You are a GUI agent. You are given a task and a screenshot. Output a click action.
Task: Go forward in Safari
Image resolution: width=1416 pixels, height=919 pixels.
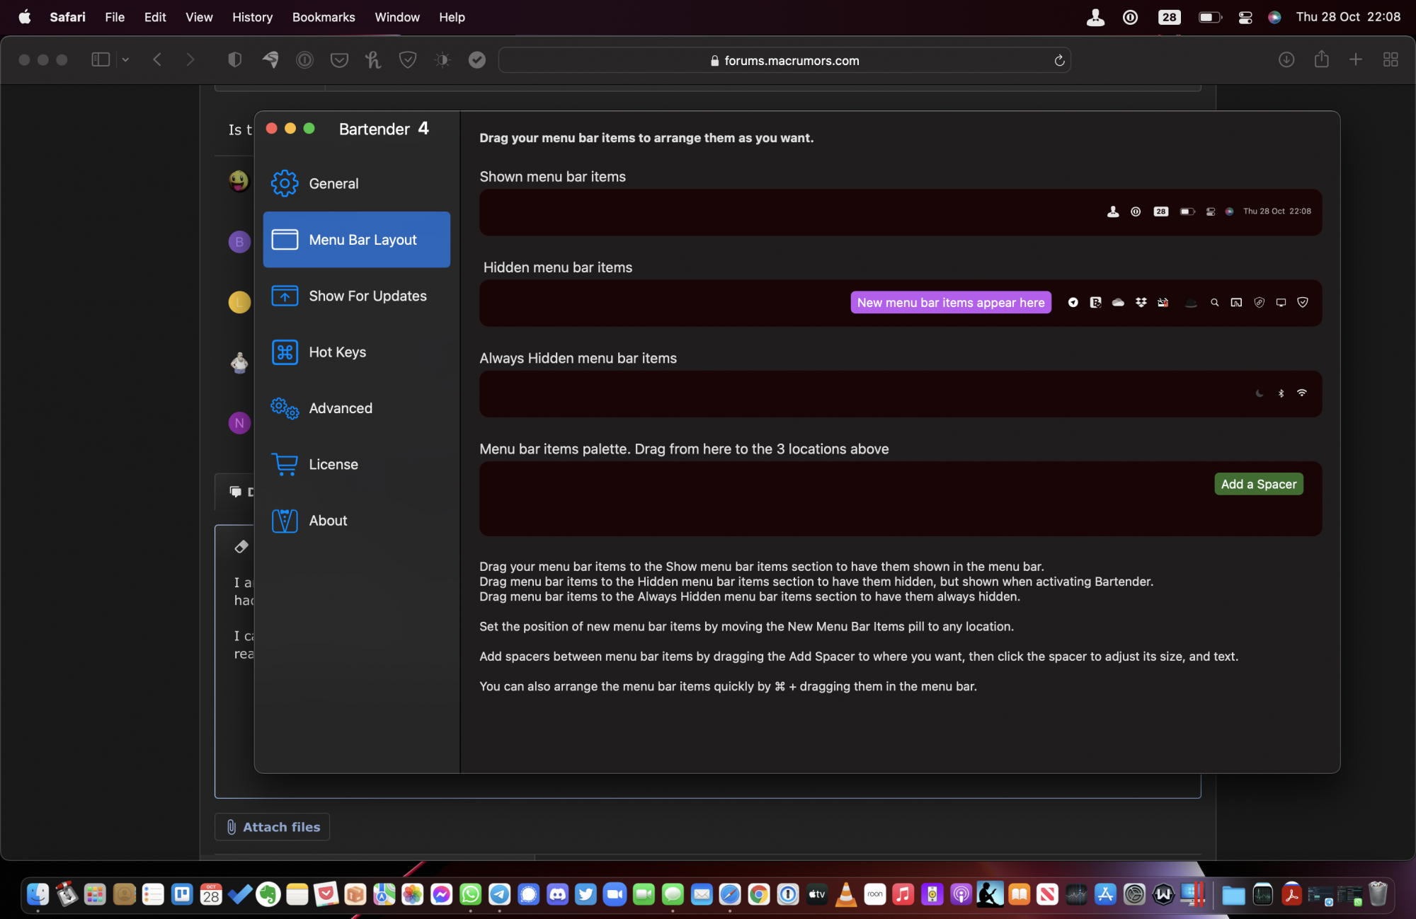[x=190, y=59]
